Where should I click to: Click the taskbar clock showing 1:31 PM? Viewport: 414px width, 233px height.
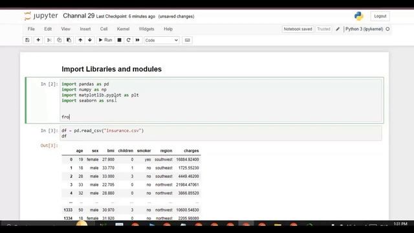[400, 224]
